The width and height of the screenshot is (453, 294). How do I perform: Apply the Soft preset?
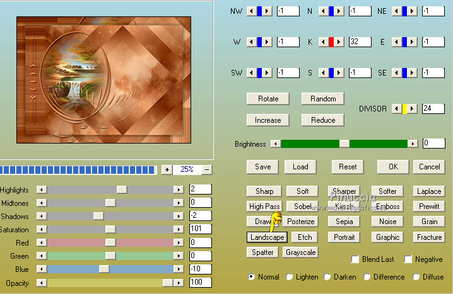tap(302, 191)
